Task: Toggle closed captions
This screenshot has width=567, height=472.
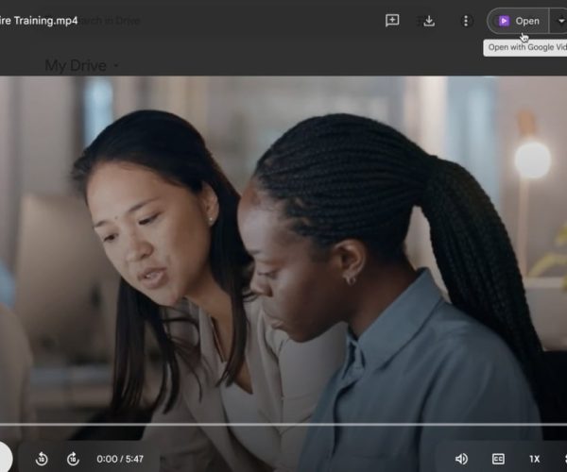Action: [498, 459]
